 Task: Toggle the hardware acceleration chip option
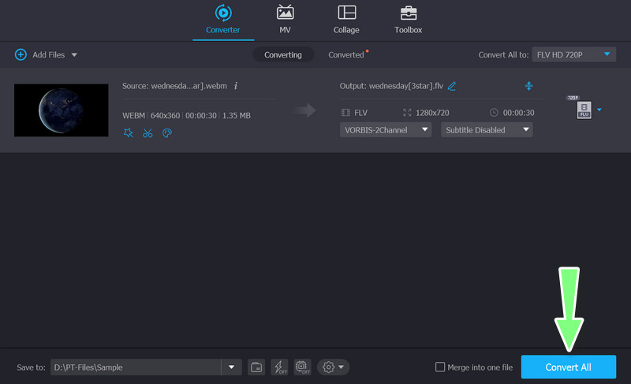[301, 367]
